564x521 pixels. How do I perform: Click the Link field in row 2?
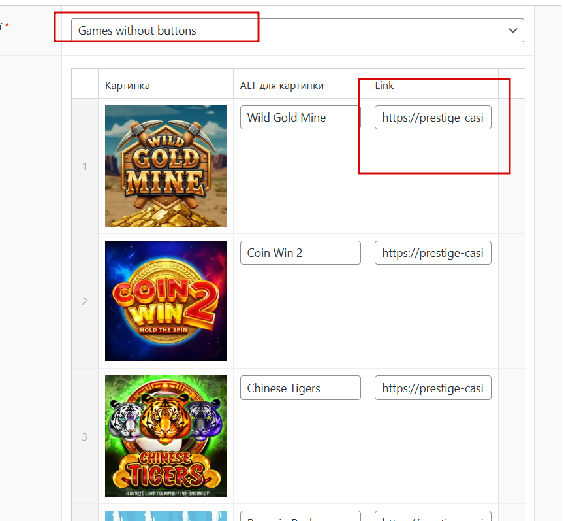(x=433, y=252)
